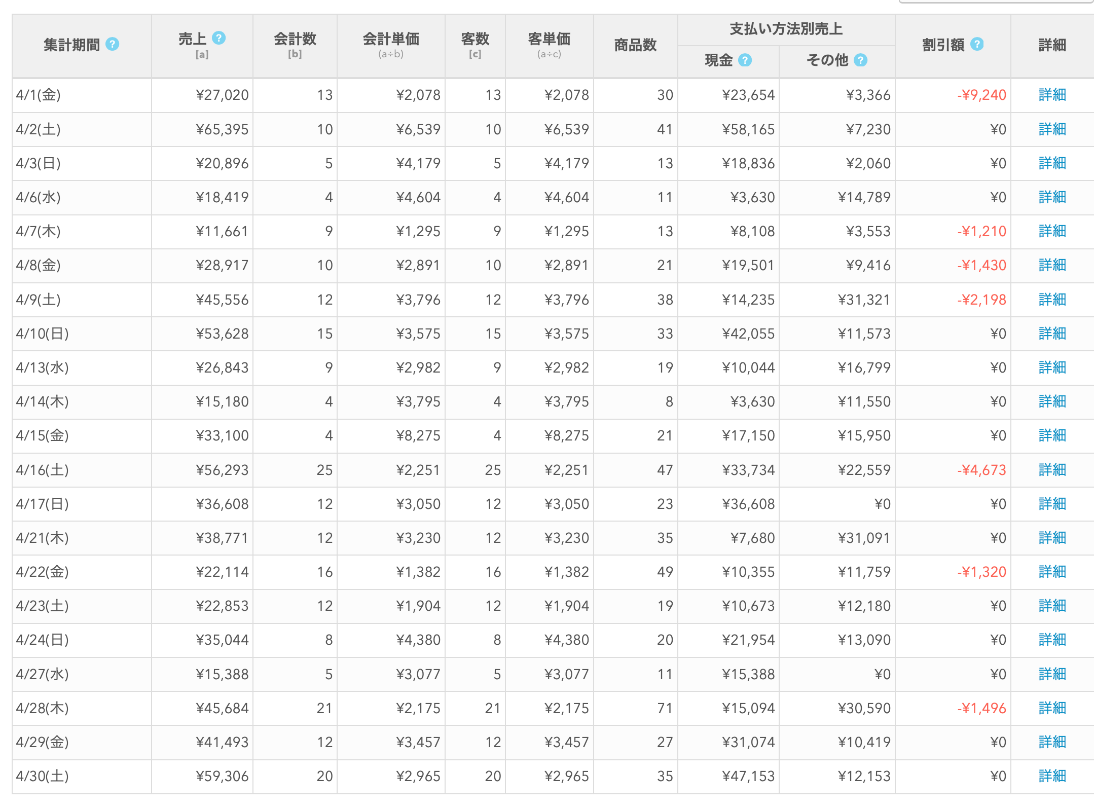This screenshot has height=810, width=1094.
Task: Open 詳細 link for 4/8(金)
Action: pyautogui.click(x=1052, y=265)
